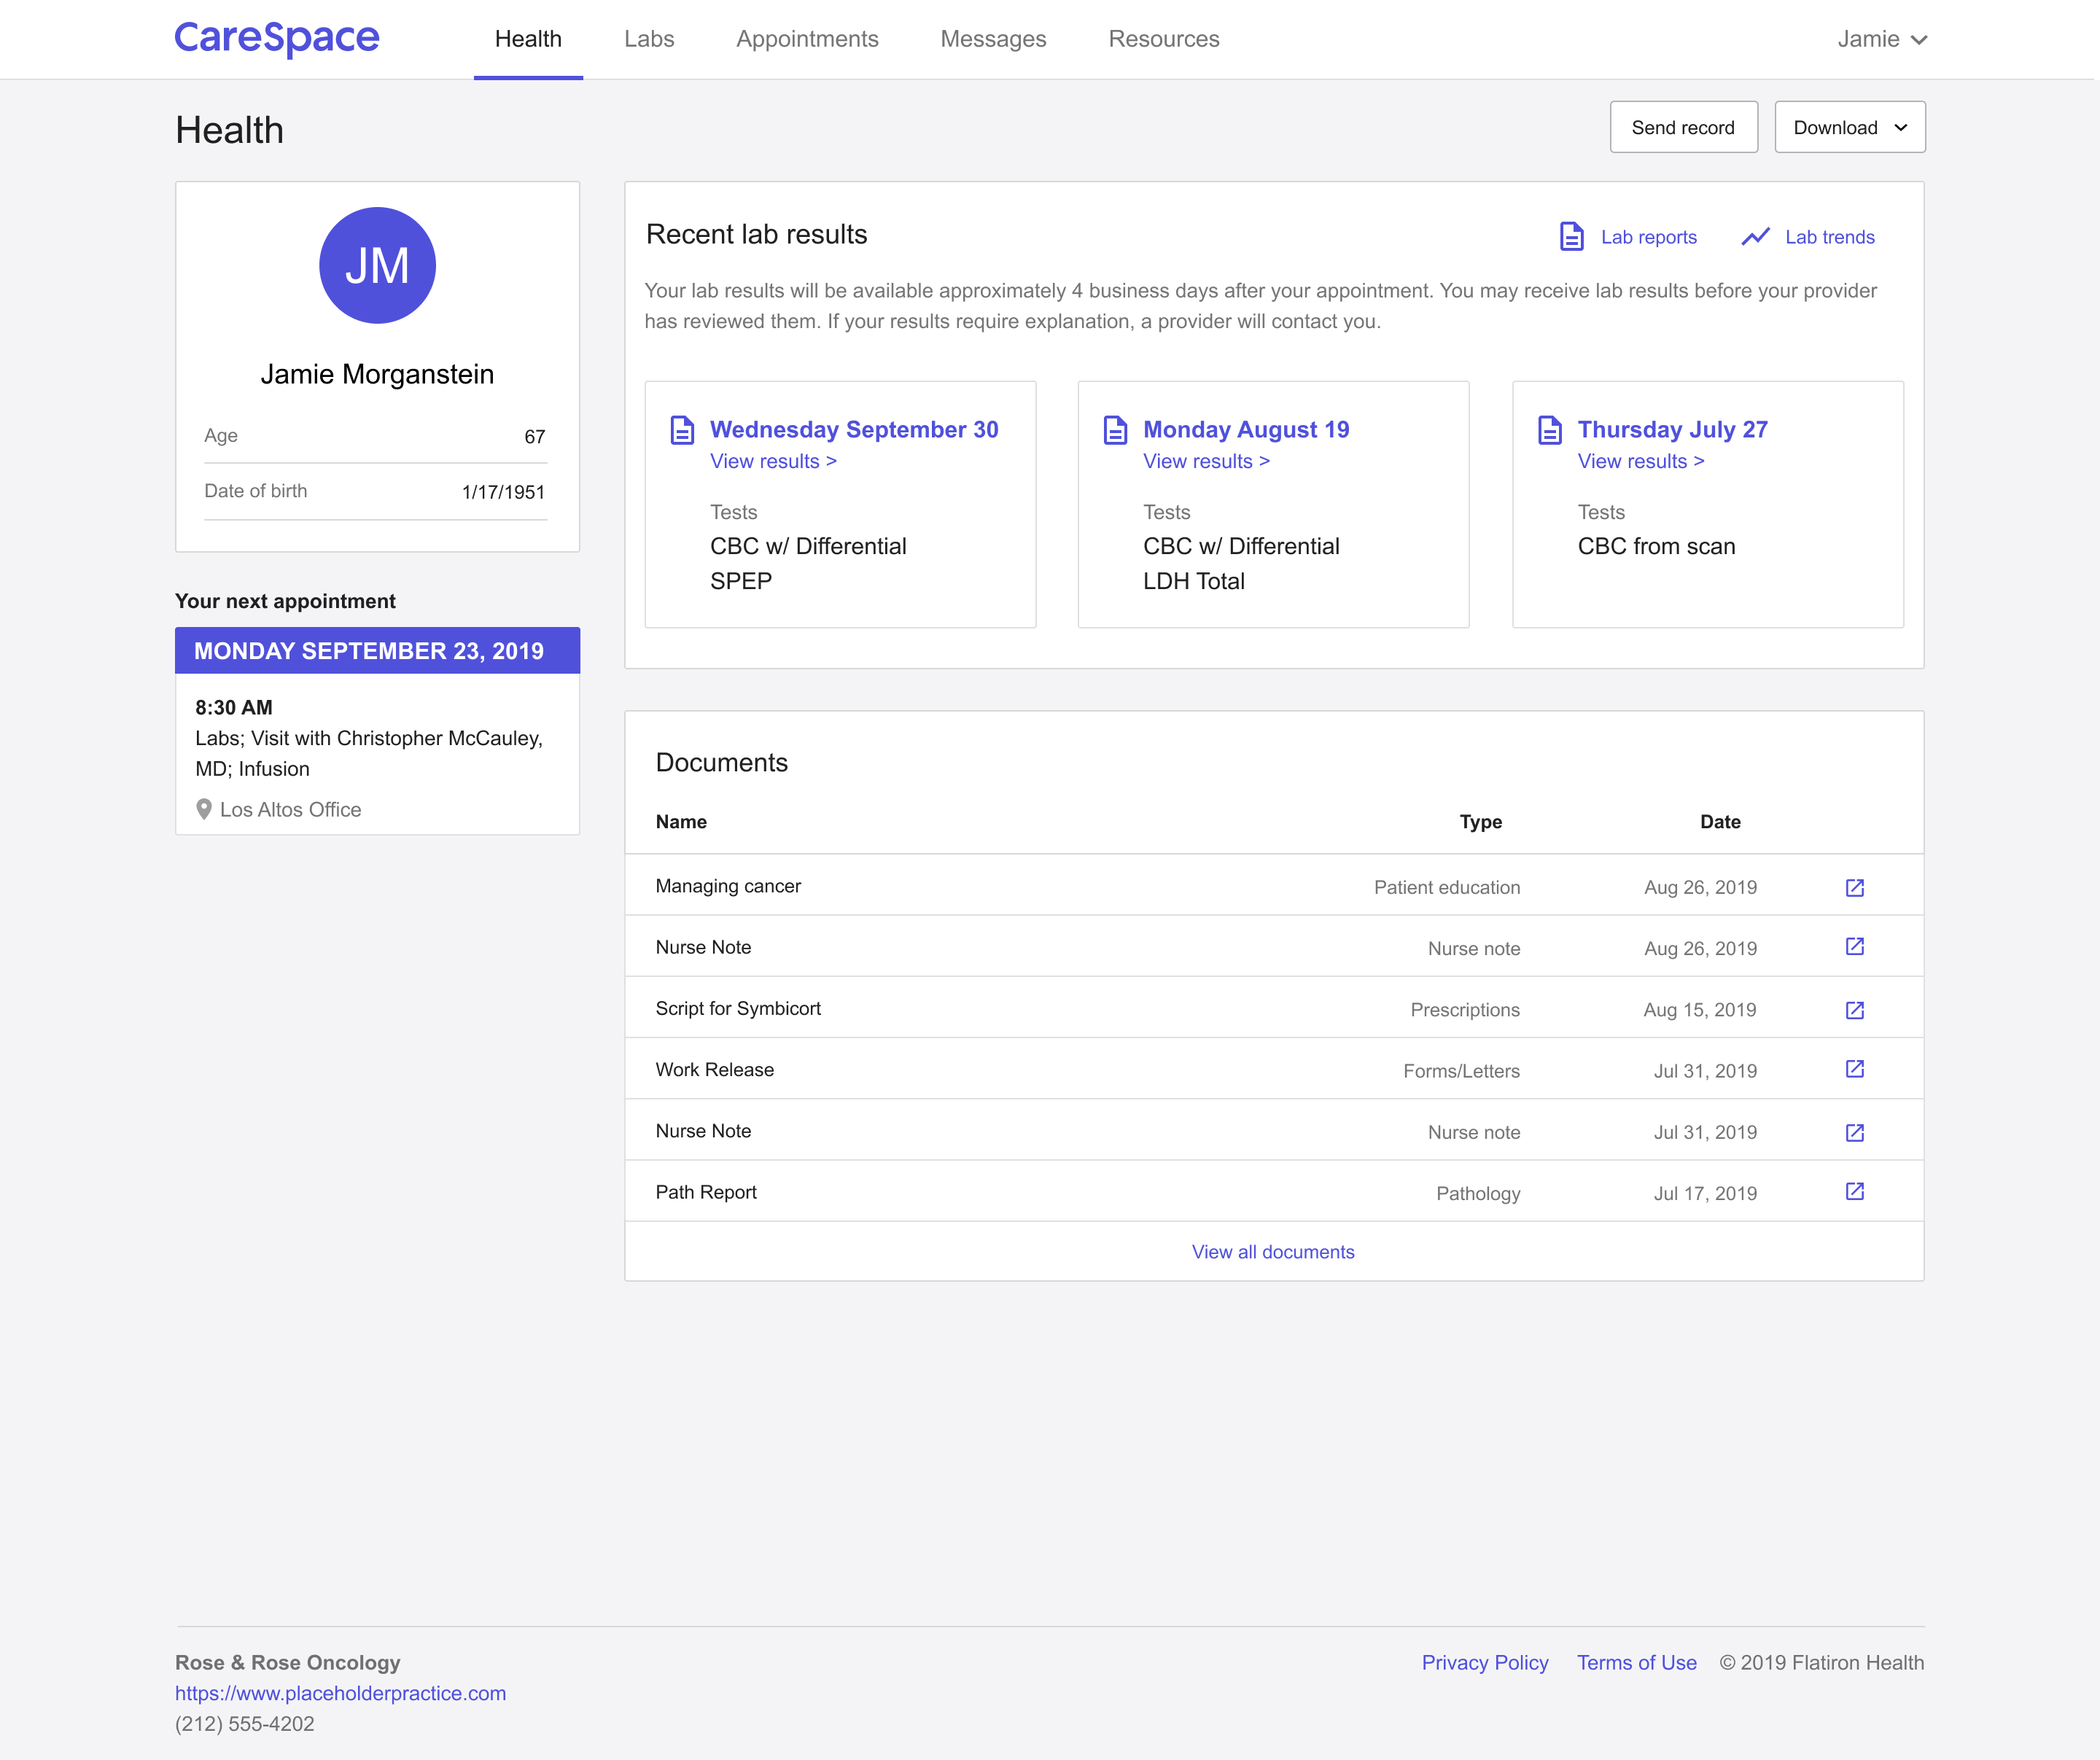Click the LDH Total test name
The width and height of the screenshot is (2100, 1760).
1193,581
